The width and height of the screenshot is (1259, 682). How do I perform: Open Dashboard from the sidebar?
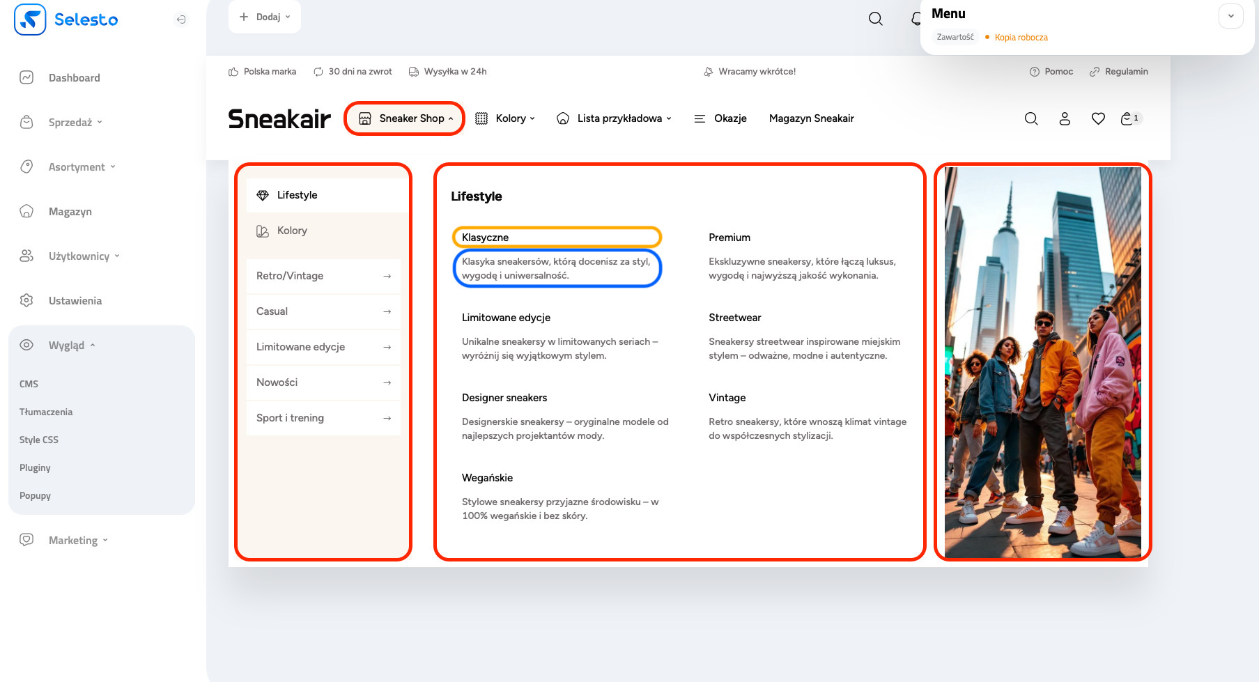click(x=74, y=78)
